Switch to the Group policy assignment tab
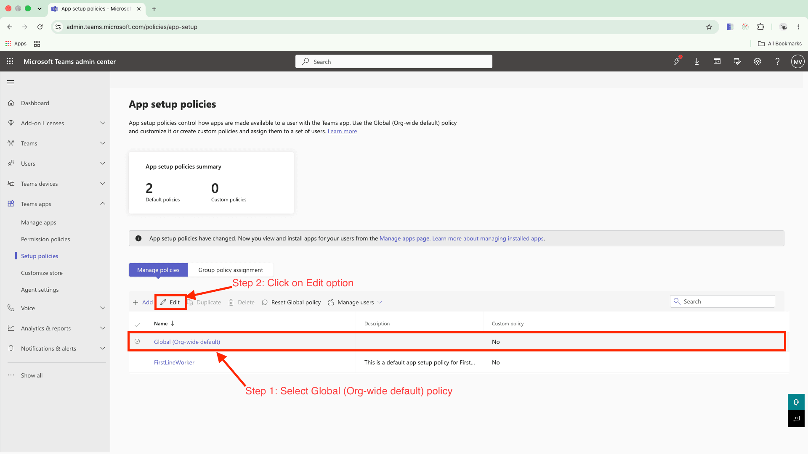The width and height of the screenshot is (808, 454). point(231,270)
